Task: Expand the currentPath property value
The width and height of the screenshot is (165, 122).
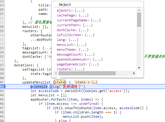Action: [x=87, y=25]
